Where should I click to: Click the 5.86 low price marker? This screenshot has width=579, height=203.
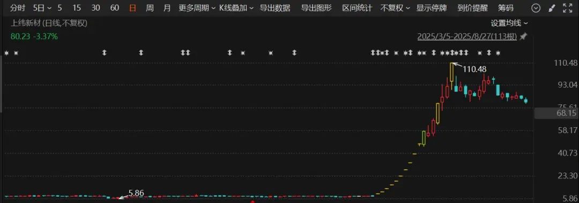pyautogui.click(x=136, y=192)
